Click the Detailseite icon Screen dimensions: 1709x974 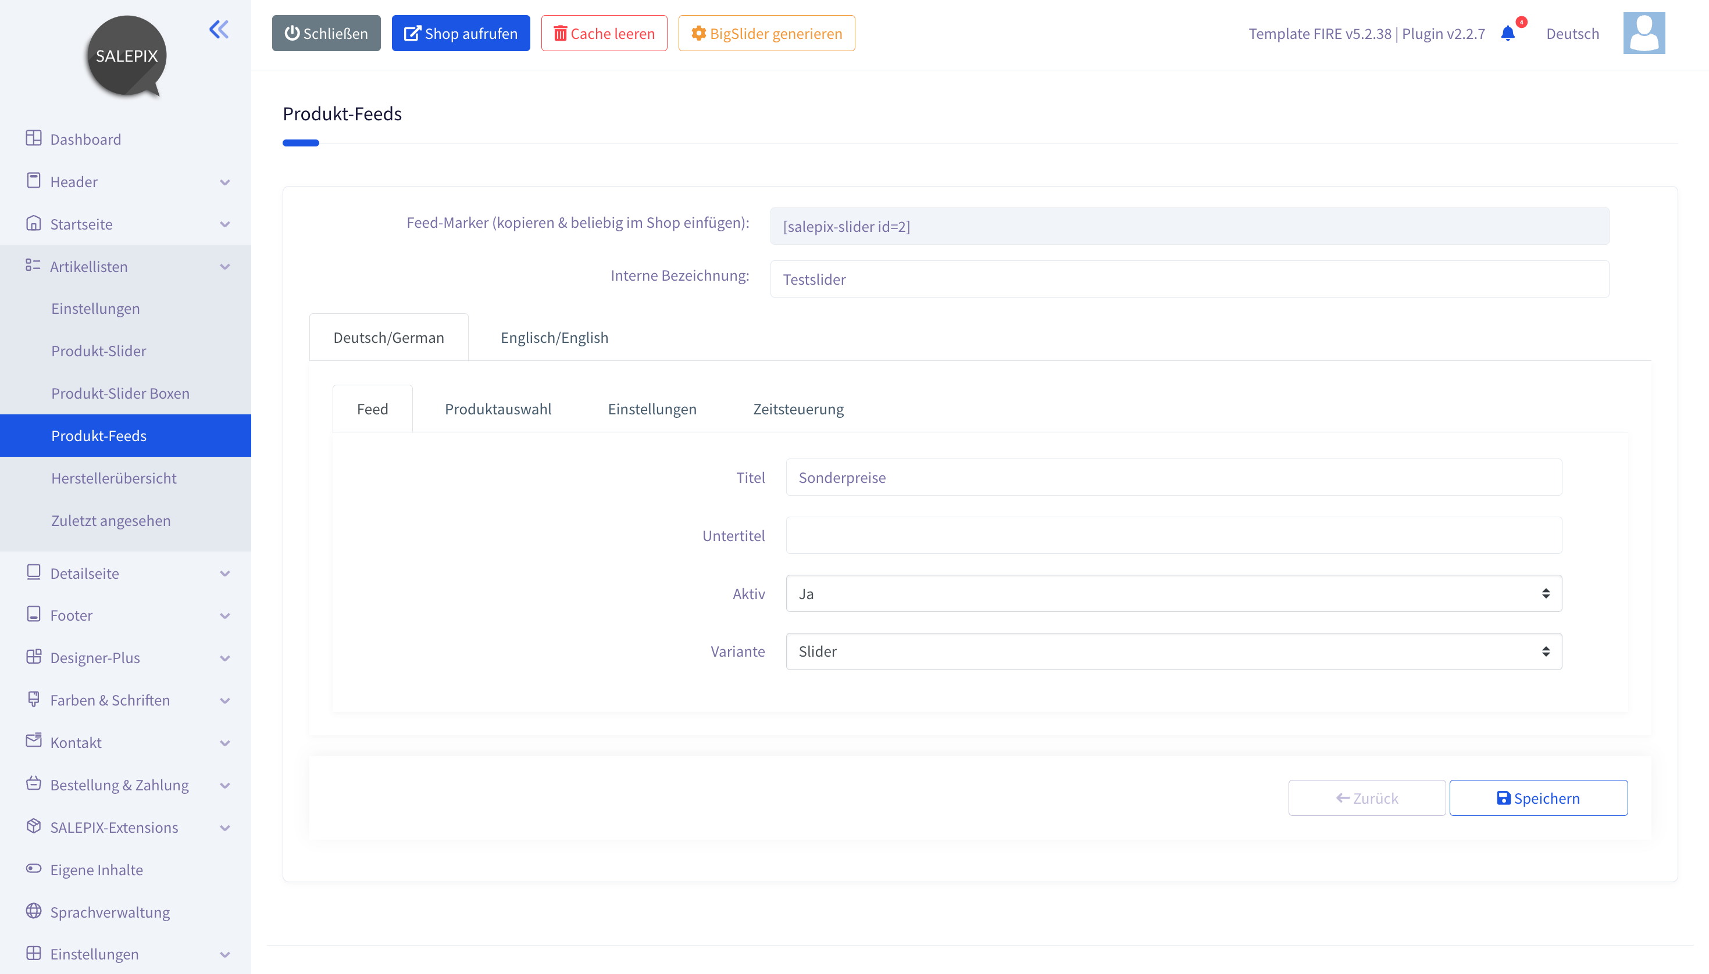pos(34,572)
